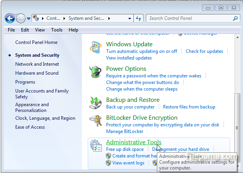Click the magnifier icon in the search box
Viewport: 243px width, 173px height.
pos(235,18)
